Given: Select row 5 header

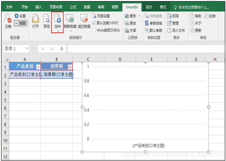Looking at the screenshot, I should (5, 100).
